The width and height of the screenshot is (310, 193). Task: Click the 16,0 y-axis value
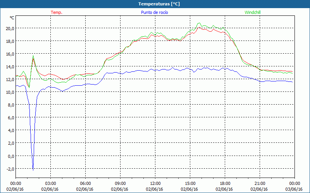[10, 54]
